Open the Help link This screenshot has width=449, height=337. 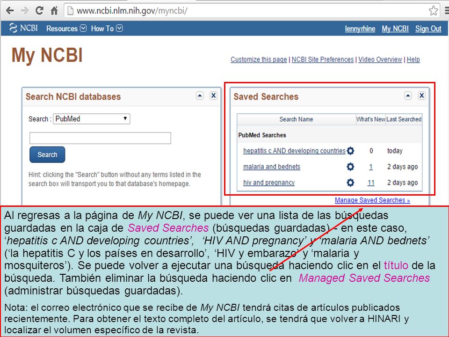click(413, 59)
